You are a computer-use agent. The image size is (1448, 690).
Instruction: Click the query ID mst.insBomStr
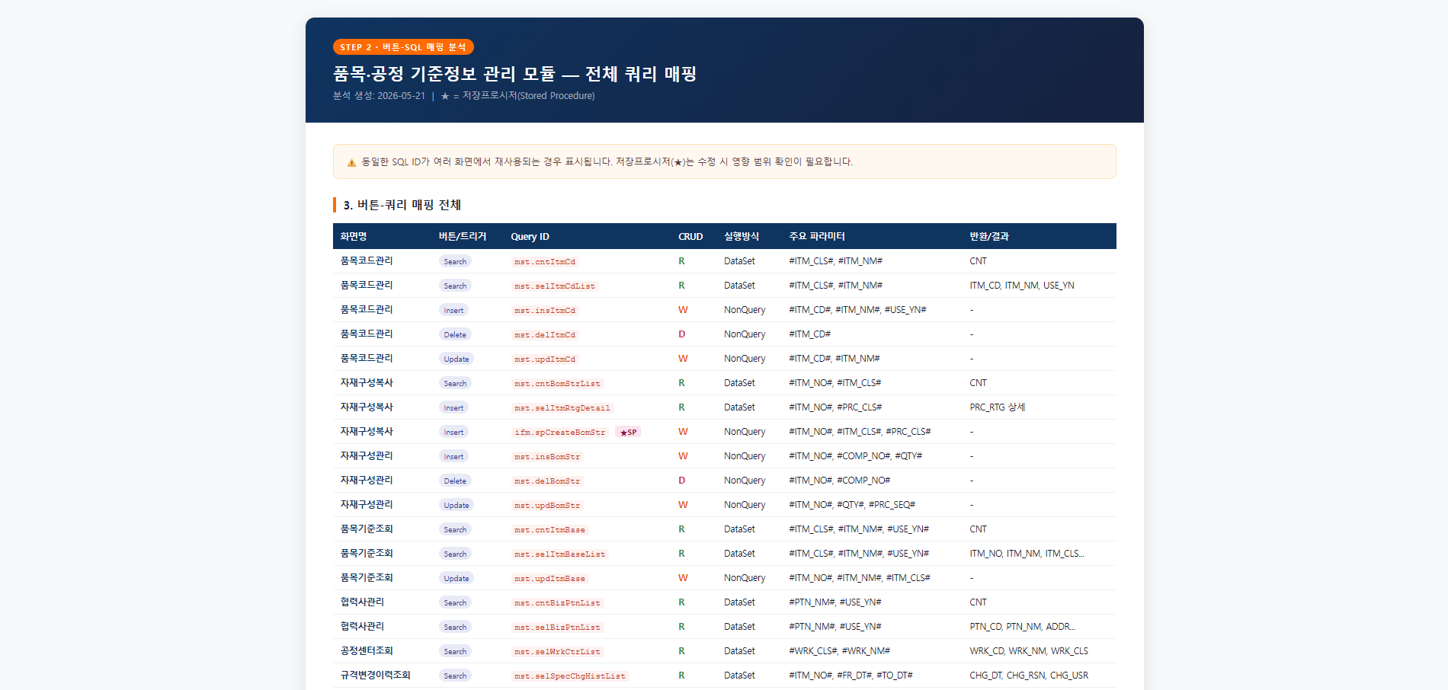point(547,457)
